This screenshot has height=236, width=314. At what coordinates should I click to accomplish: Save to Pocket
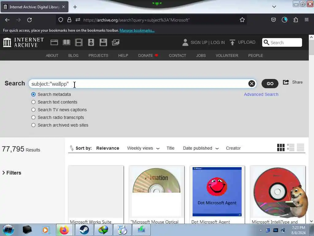274,20
